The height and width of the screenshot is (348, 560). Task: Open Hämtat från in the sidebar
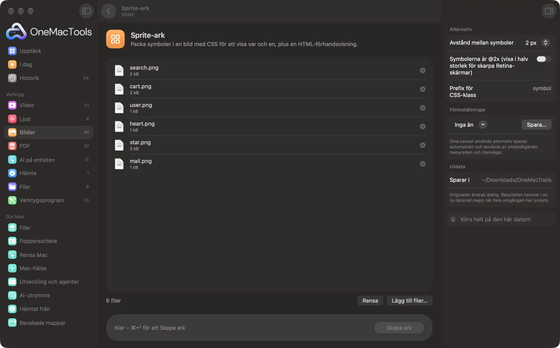click(49, 309)
